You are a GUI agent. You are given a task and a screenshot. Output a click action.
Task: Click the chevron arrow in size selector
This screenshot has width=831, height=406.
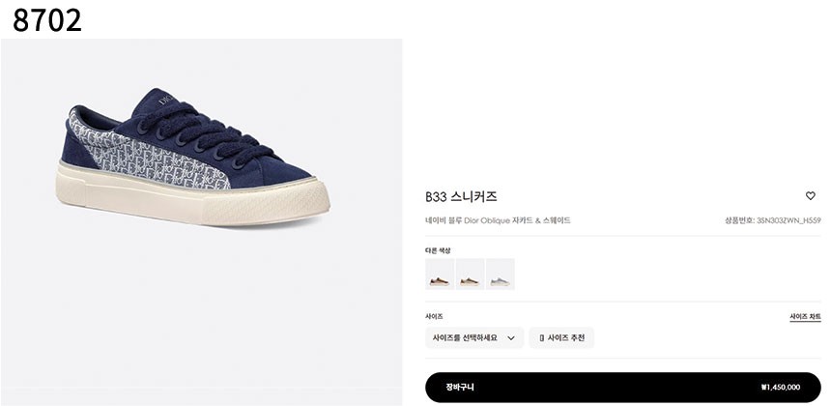pyautogui.click(x=511, y=338)
